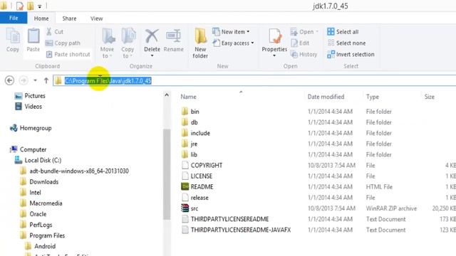Click Select none
Viewport: 456px width, 256px height.
(x=346, y=43)
